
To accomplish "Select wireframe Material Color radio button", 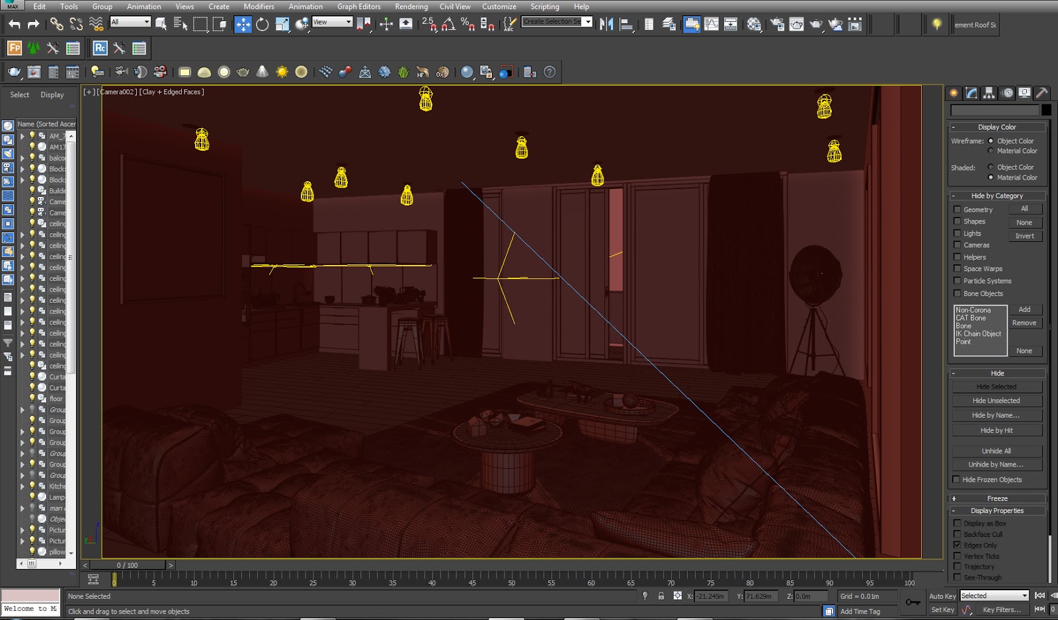I will (x=991, y=151).
